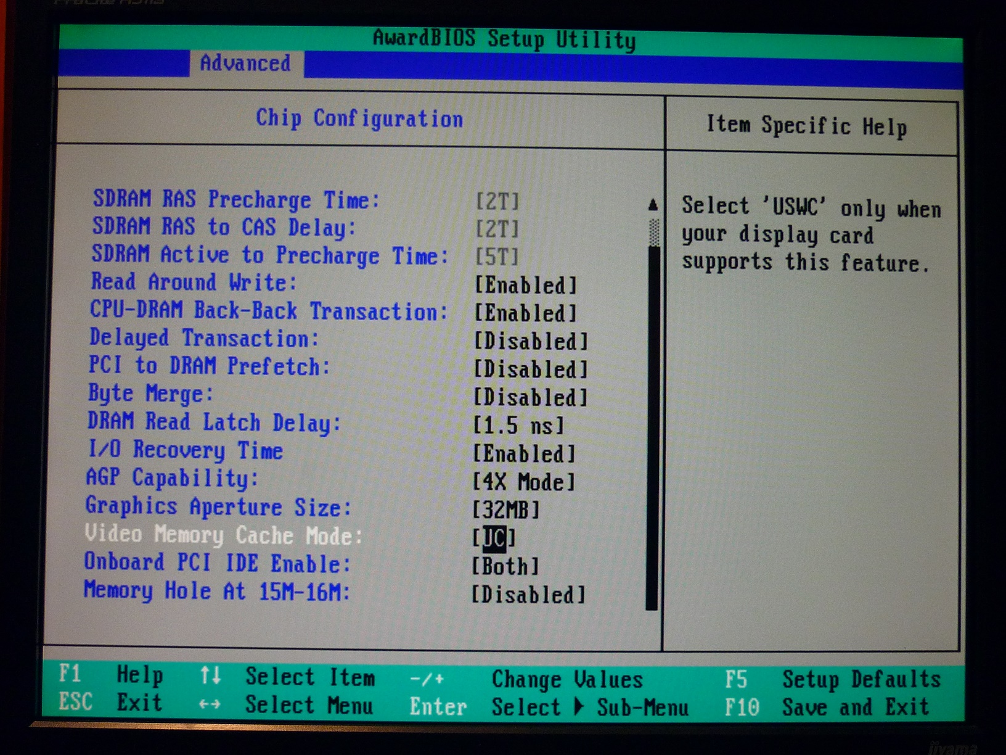Change Graphics Aperture Size 32MB value
Image resolution: width=1006 pixels, height=755 pixels.
coord(506,510)
